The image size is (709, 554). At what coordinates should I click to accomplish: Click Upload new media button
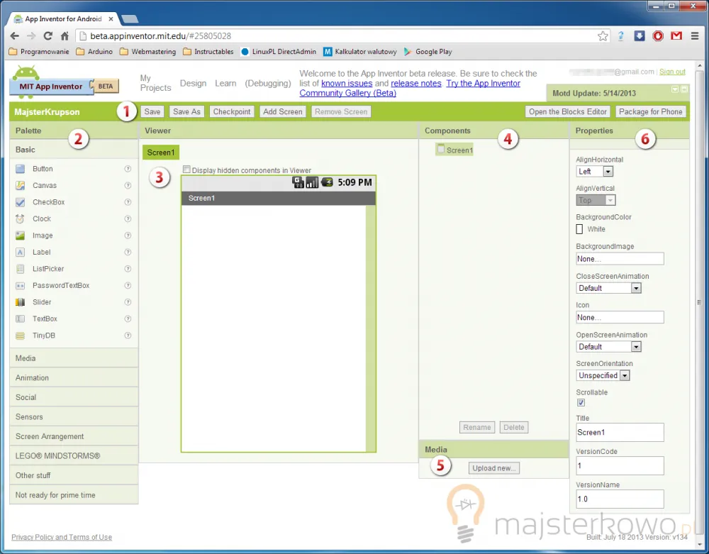(x=493, y=468)
